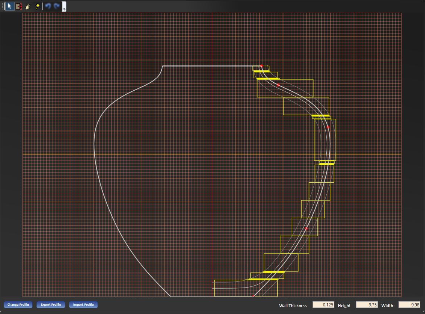Viewport: 425px width, 314px height.
Task: Click the red control point on the shoulder curve
Action: point(278,85)
